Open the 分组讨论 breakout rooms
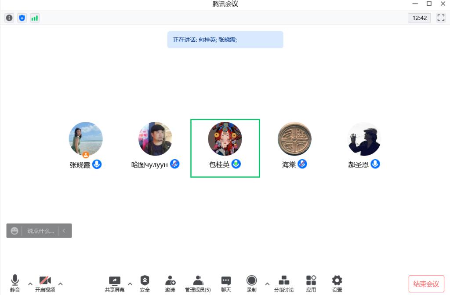The height and width of the screenshot is (295, 450). pyautogui.click(x=284, y=284)
